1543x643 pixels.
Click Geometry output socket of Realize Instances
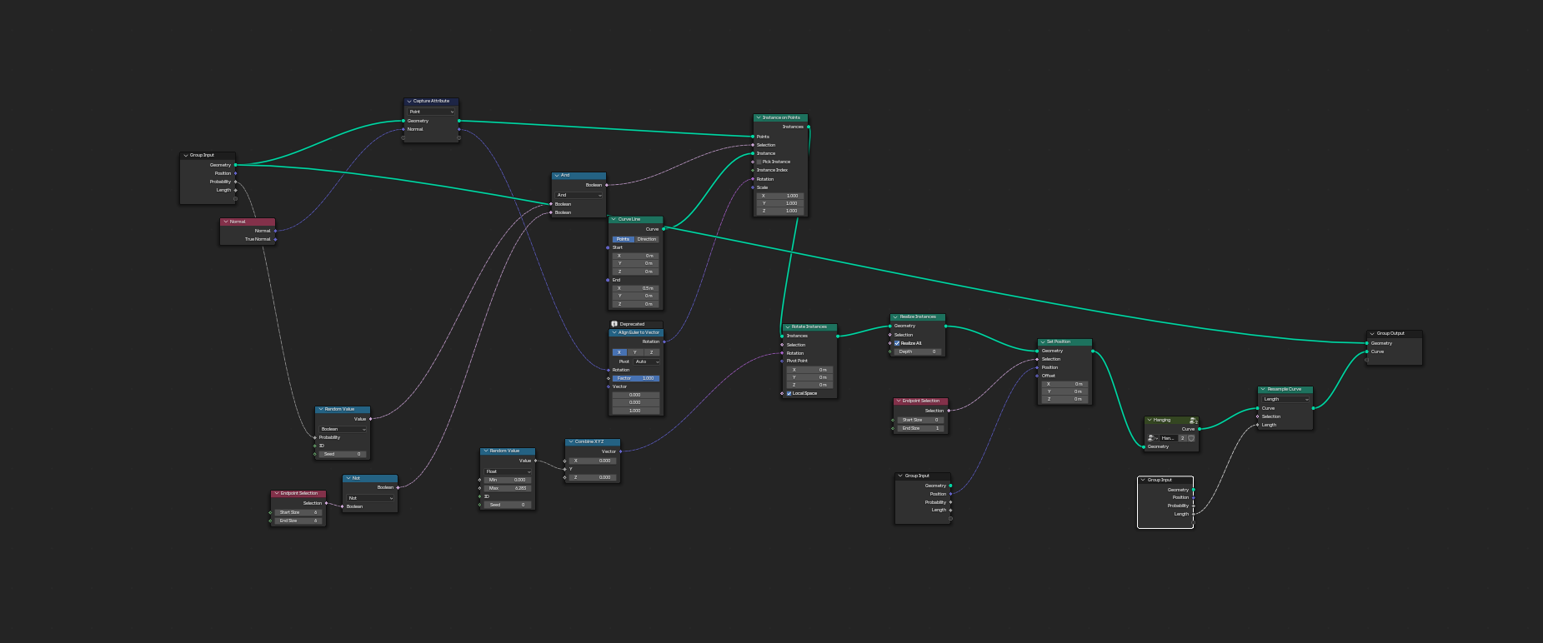pos(945,326)
